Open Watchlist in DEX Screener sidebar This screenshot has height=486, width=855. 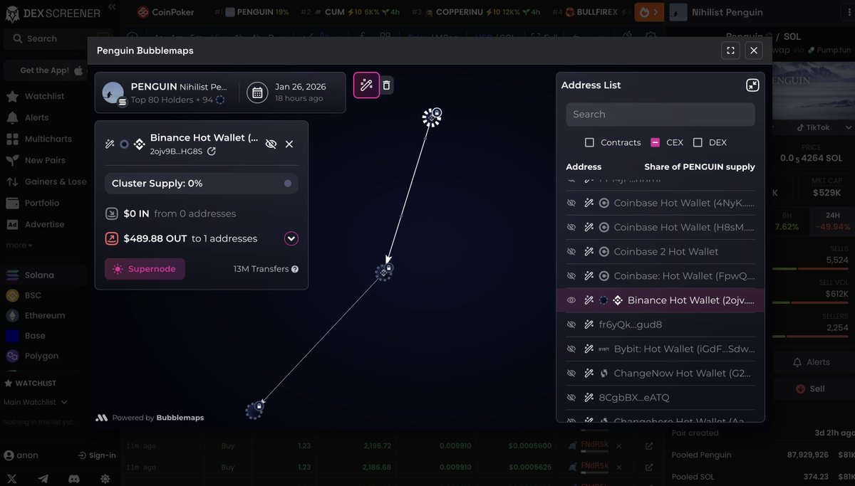44,96
